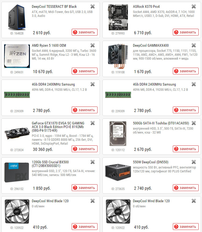Open the GTX1070 graphics card image
This screenshot has width=202, height=232.
[x=17, y=134]
